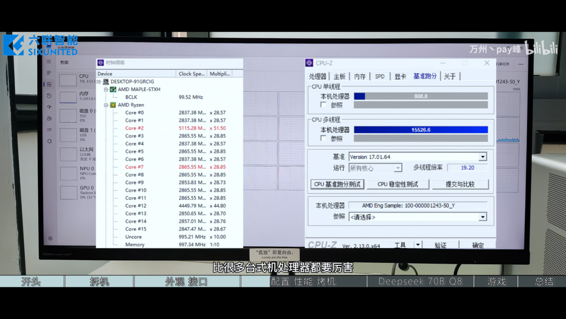Click the AMD Ryzen processor chip icon

(x=113, y=105)
